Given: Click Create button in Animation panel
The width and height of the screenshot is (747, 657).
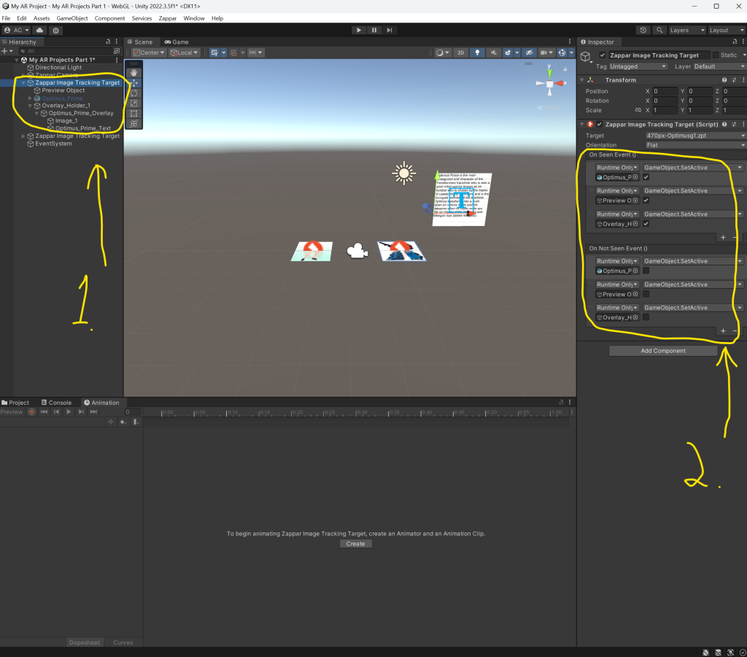Looking at the screenshot, I should 355,544.
